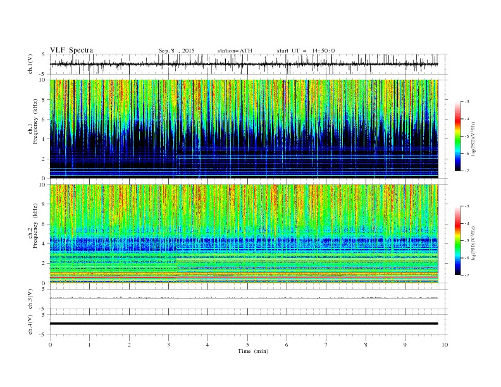Click the "10" tick on the time axis

click(445, 345)
